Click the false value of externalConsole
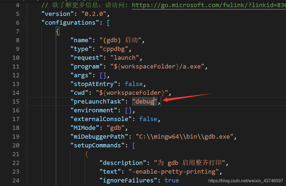The width and height of the screenshot is (286, 186). click(148, 119)
